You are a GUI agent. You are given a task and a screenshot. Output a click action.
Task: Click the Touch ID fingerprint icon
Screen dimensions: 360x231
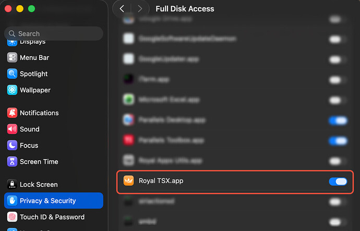pos(12,217)
